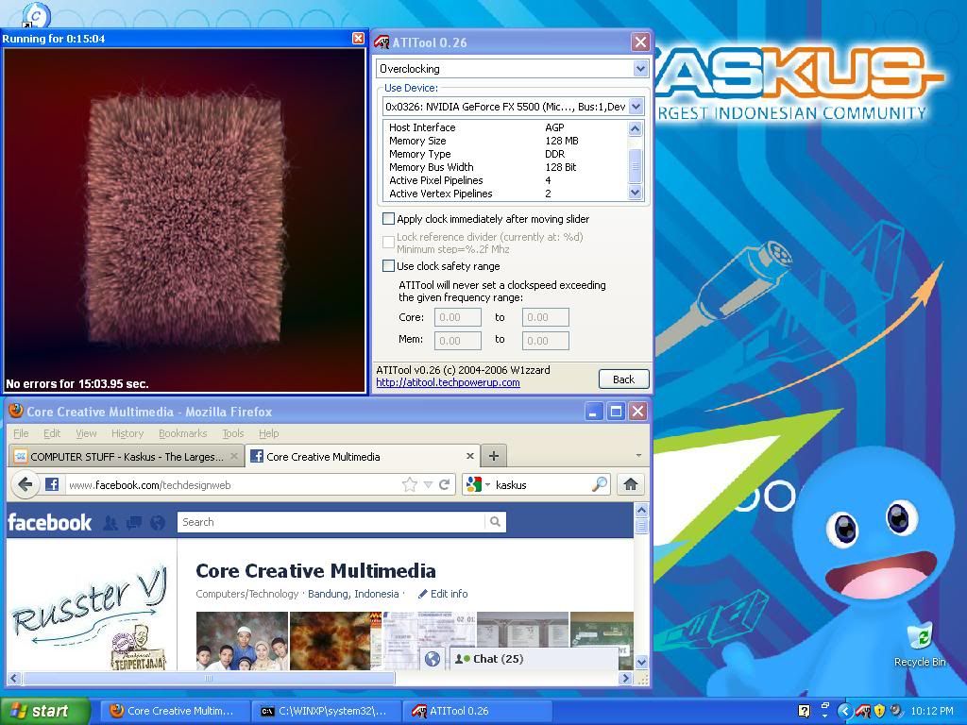Open the atitool.techpowerup.com link

coord(448,382)
